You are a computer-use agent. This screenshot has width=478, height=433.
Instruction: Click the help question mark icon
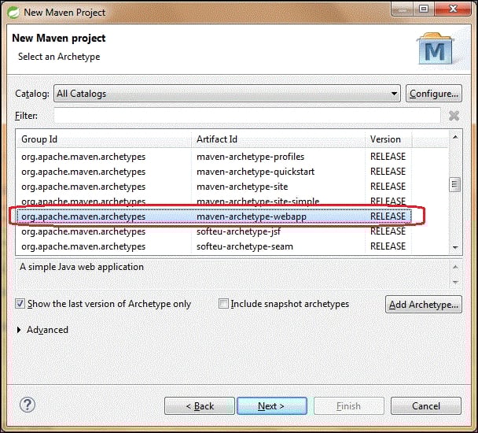[x=28, y=405]
